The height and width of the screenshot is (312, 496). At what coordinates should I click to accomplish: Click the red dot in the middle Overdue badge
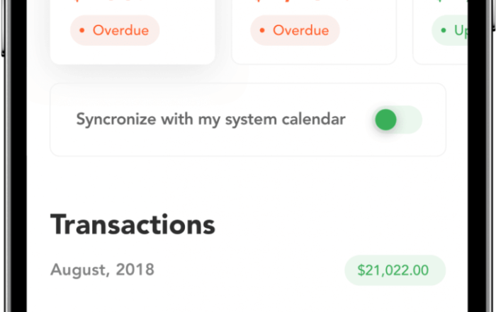[262, 31]
